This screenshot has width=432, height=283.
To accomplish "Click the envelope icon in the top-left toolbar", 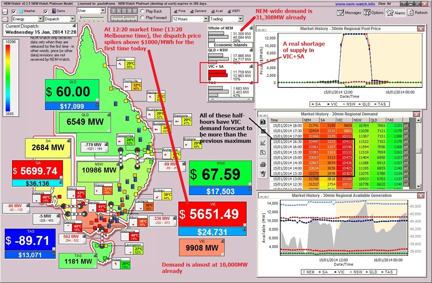I will (x=5, y=19).
